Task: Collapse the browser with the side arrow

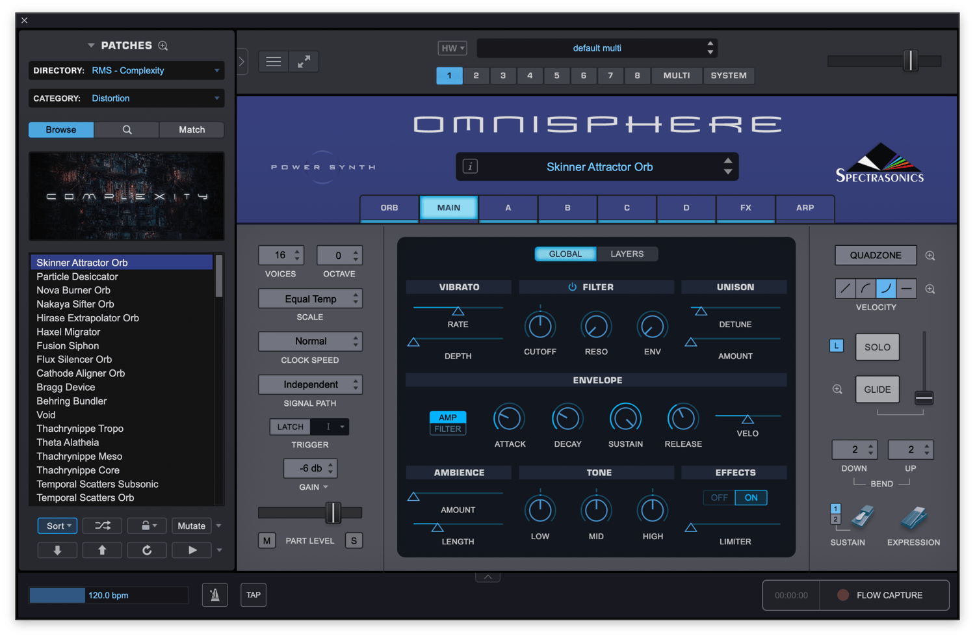Action: tap(242, 62)
